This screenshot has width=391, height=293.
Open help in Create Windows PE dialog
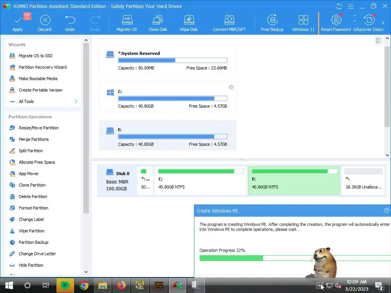click(x=386, y=211)
